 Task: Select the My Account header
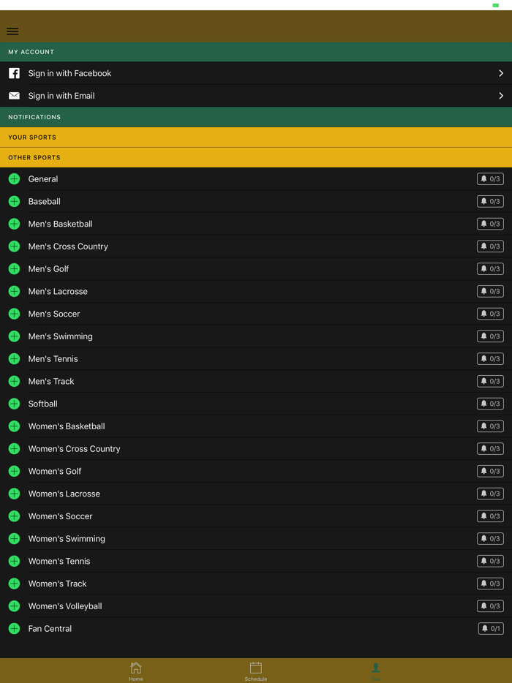click(256, 52)
